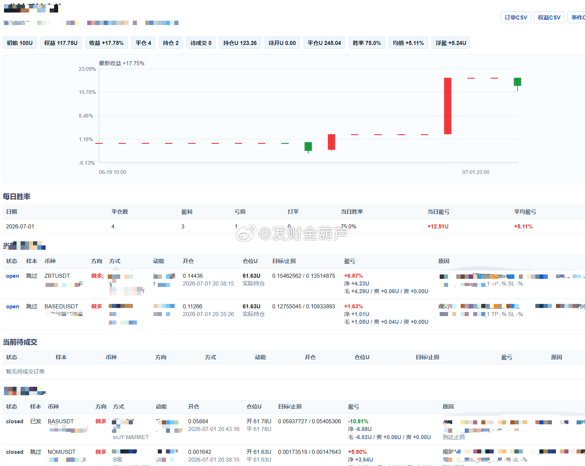Click the +12.51U daily profit value
The height and width of the screenshot is (466, 585).
point(438,226)
